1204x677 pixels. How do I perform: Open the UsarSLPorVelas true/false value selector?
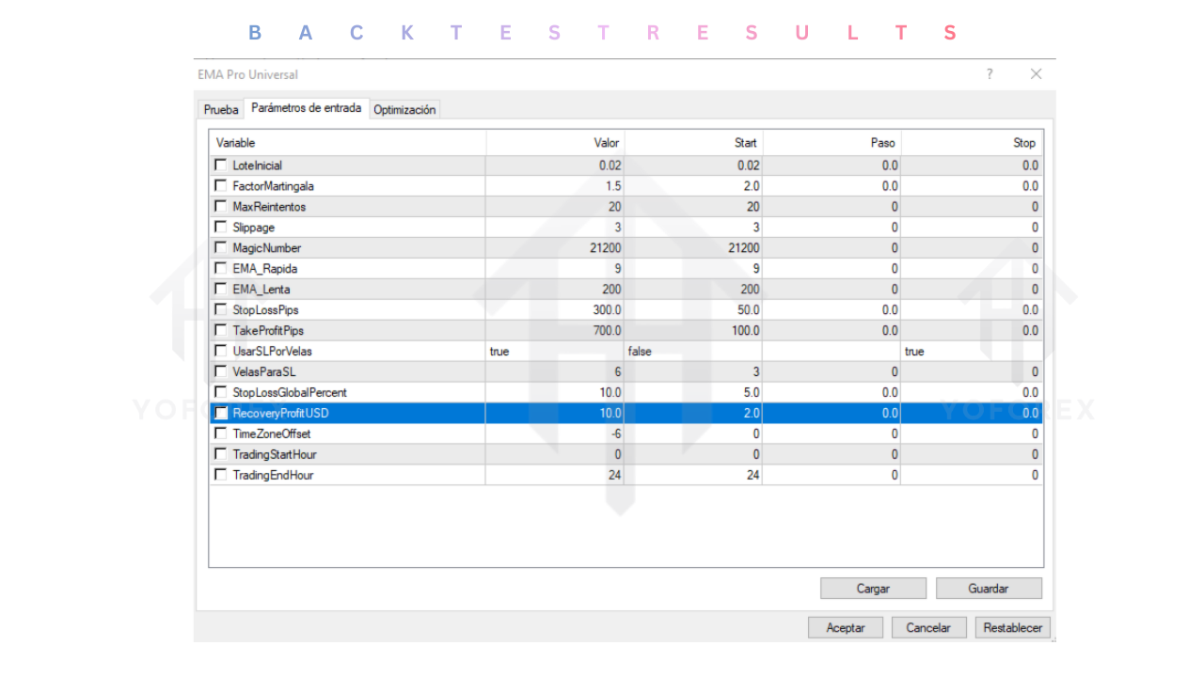click(x=555, y=351)
